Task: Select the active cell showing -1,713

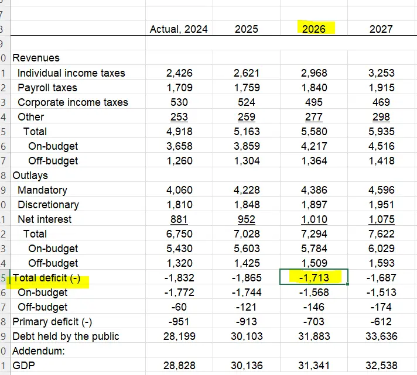Action: [x=315, y=278]
